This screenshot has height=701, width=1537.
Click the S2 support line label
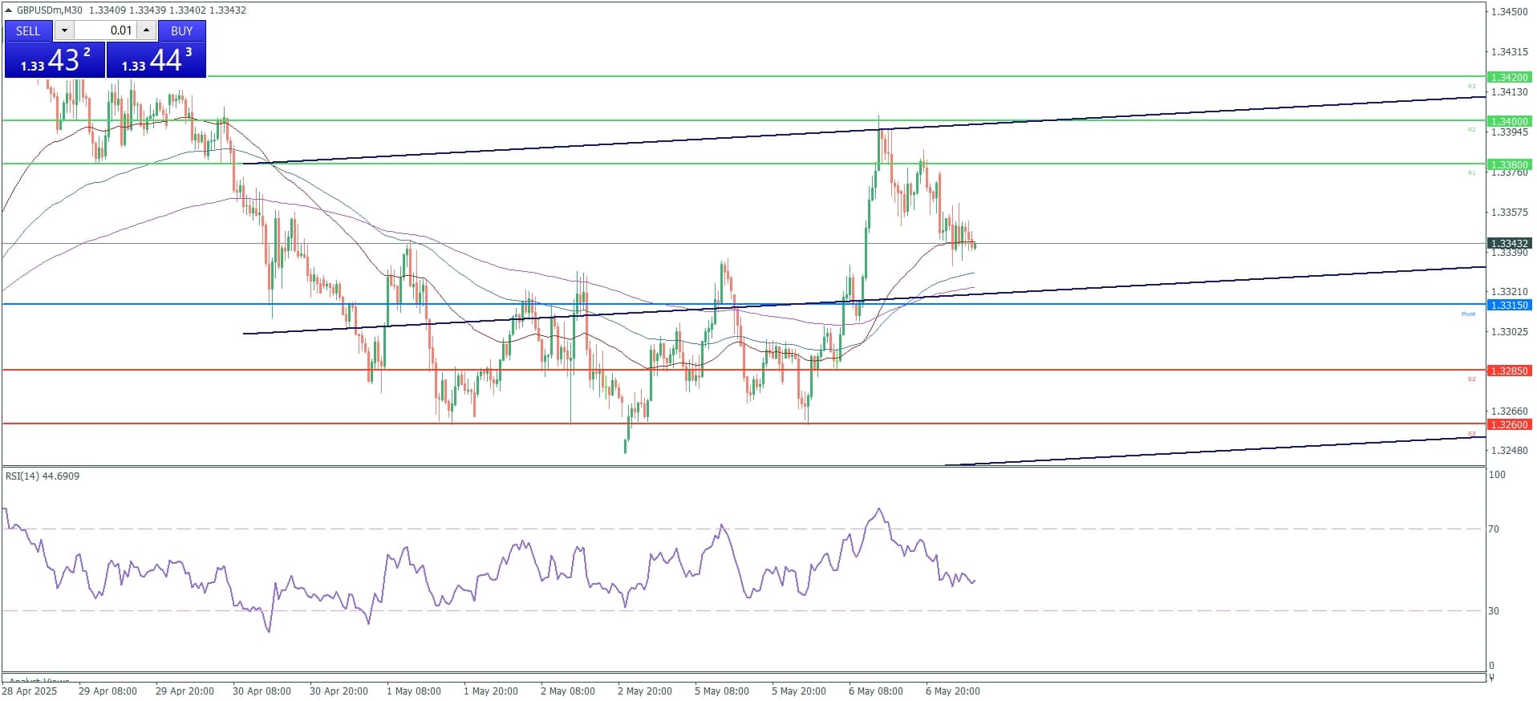1471,379
